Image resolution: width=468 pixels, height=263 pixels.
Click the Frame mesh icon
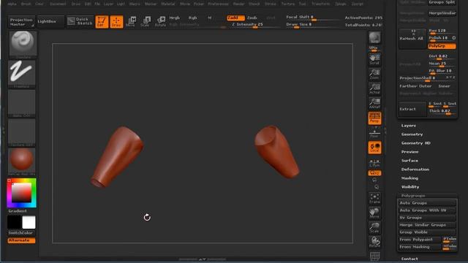pyautogui.click(x=374, y=198)
